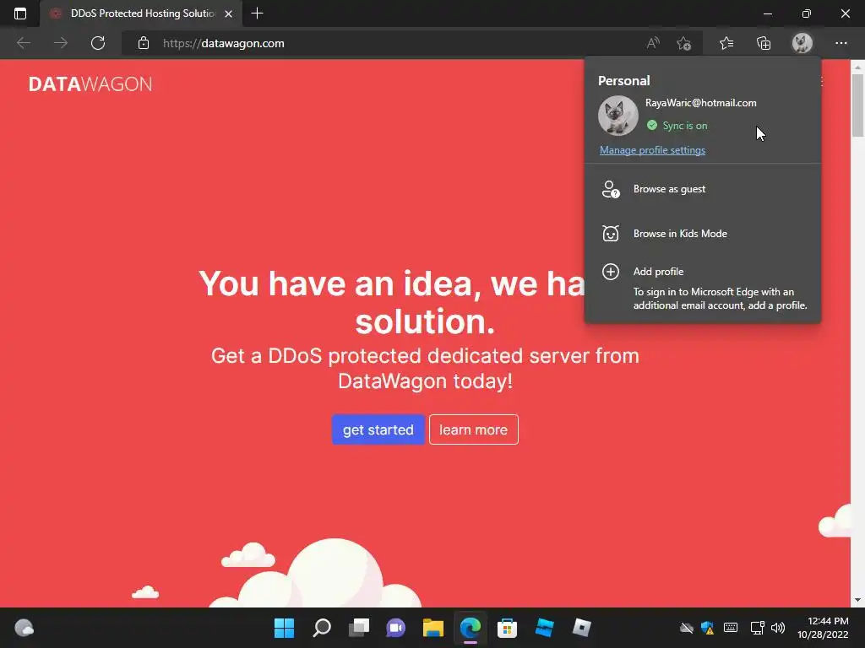Add this page to favorites star icon

tap(684, 43)
